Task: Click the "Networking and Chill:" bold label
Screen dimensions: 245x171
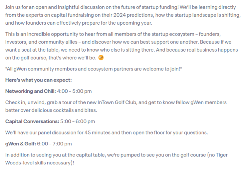Action: 31,91
